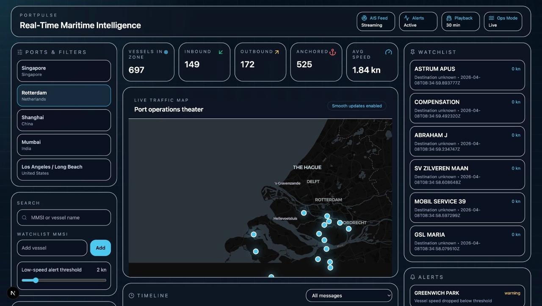Adjust the Low-speed alert threshold slider
The image size is (542, 306).
[x=36, y=280]
